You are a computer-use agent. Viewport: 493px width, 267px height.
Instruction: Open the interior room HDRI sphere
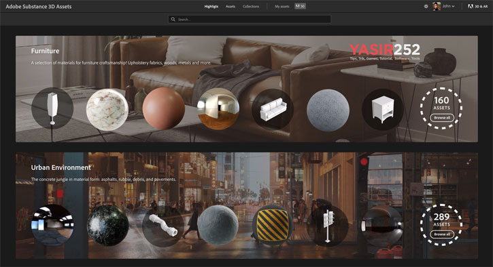tap(218, 108)
